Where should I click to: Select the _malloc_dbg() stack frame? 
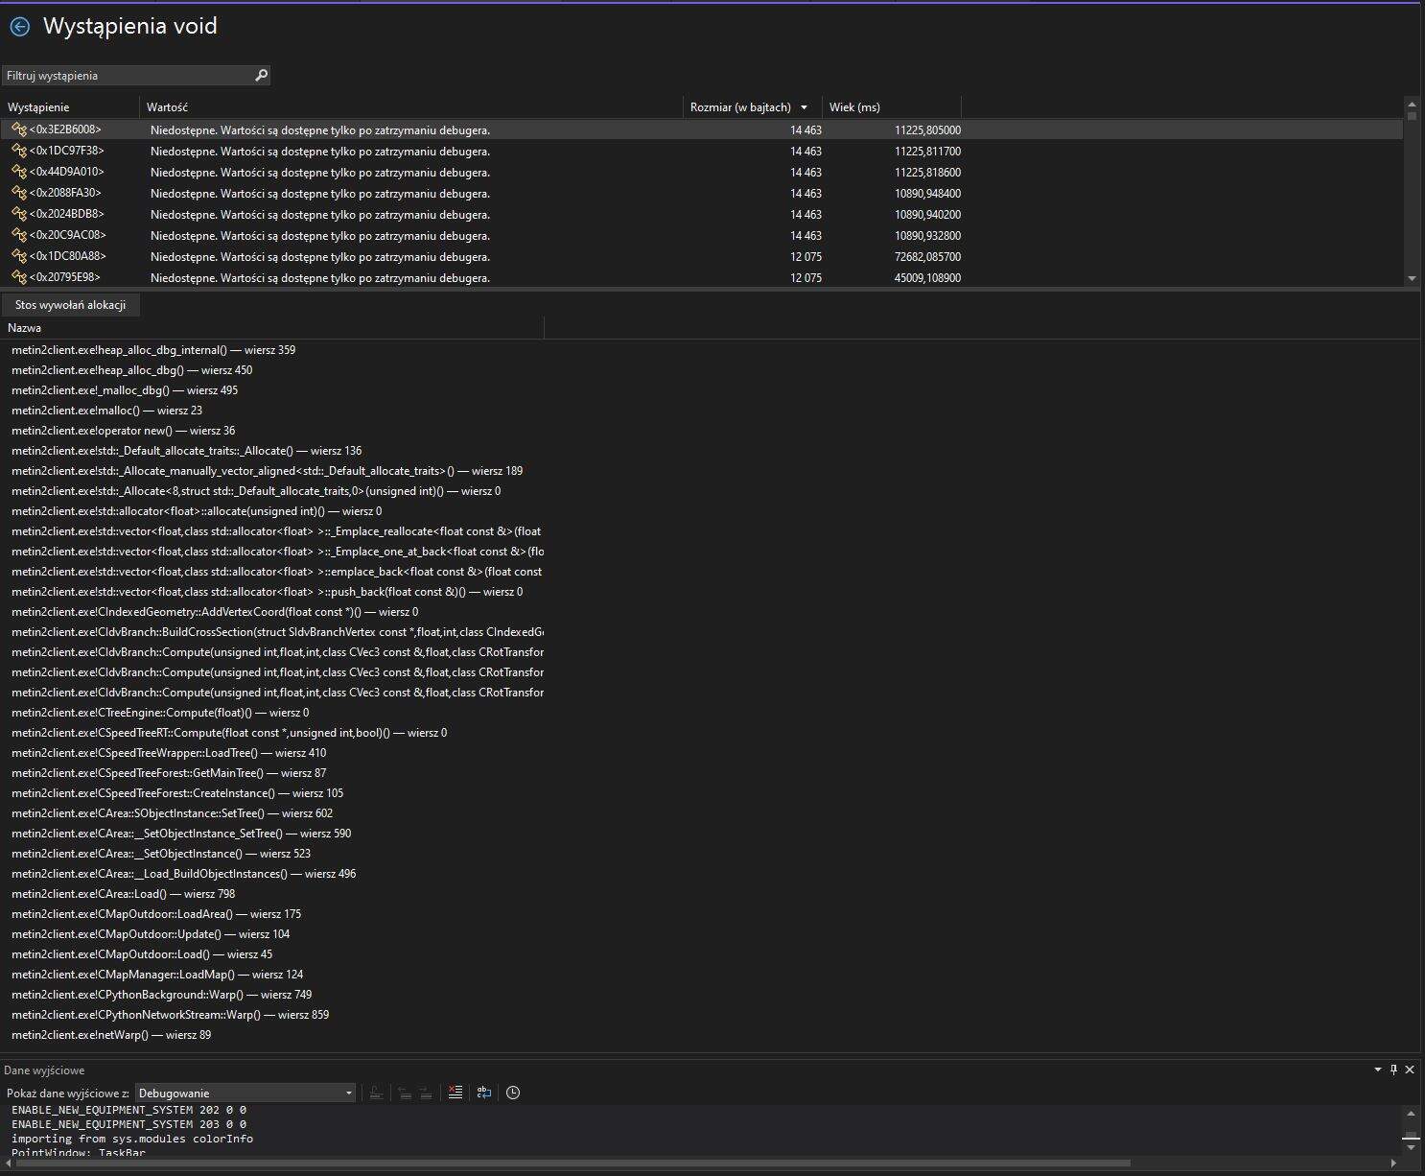coord(125,390)
